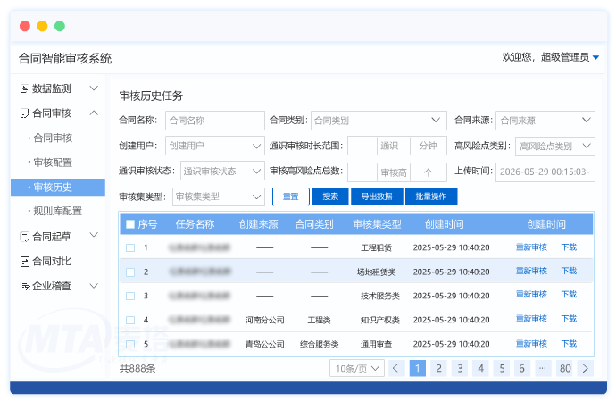Screen dimensions: 616x402
Task: Click the 上传时间 date range field
Action: 545,172
